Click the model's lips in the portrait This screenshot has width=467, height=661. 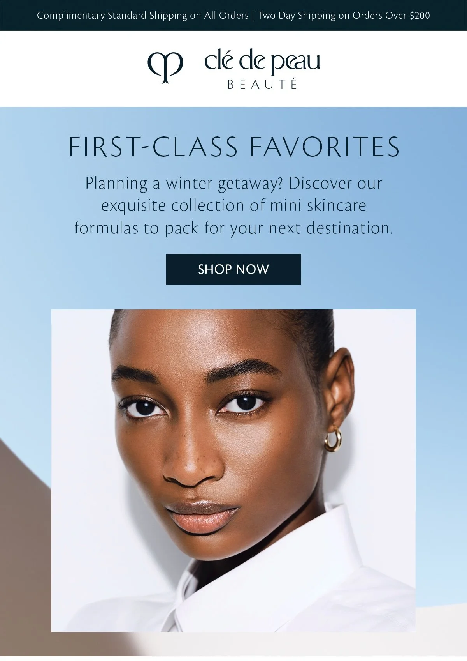coord(202,517)
